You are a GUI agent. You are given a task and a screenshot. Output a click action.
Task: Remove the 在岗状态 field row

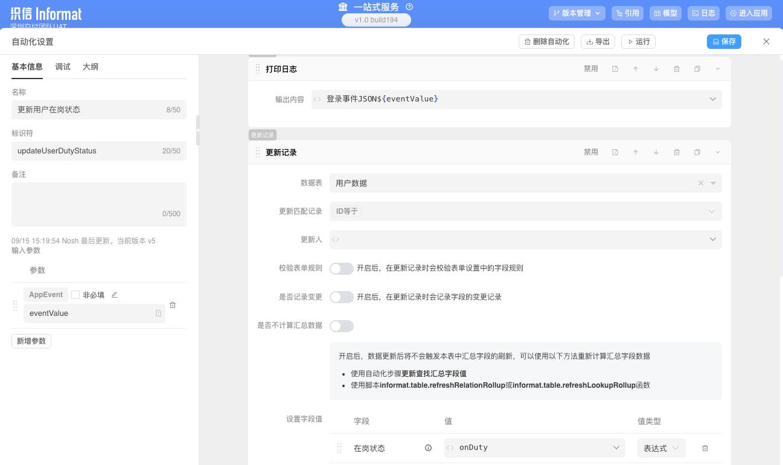tap(705, 448)
